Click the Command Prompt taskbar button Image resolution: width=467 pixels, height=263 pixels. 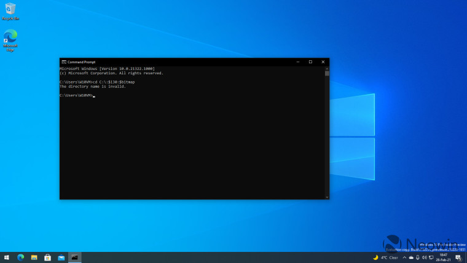74,257
